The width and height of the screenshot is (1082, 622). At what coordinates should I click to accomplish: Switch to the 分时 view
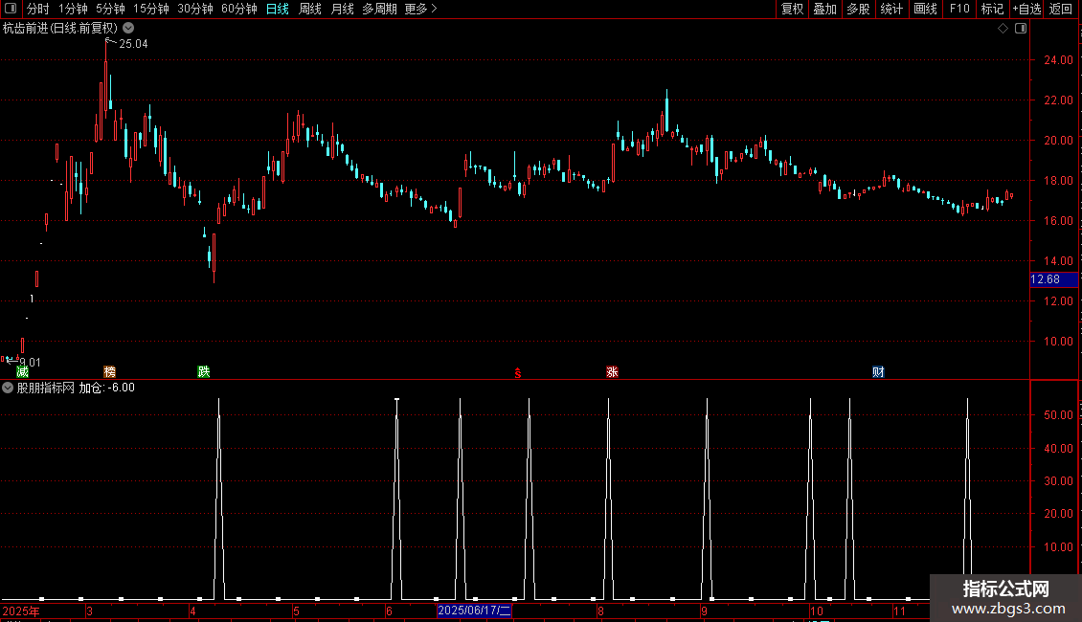(x=38, y=9)
